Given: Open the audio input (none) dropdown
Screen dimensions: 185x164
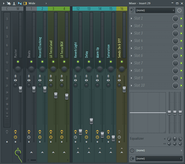Looking at the screenshot, I should pos(155,10).
